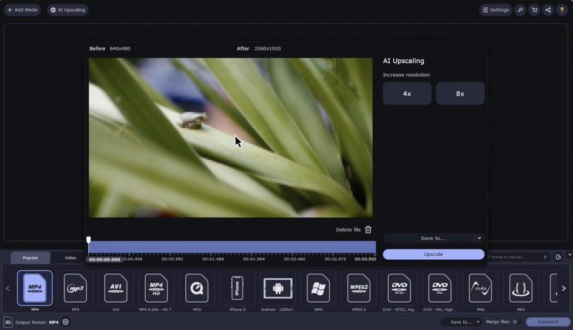Switch to the Video tab
The width and height of the screenshot is (573, 330).
(x=70, y=258)
